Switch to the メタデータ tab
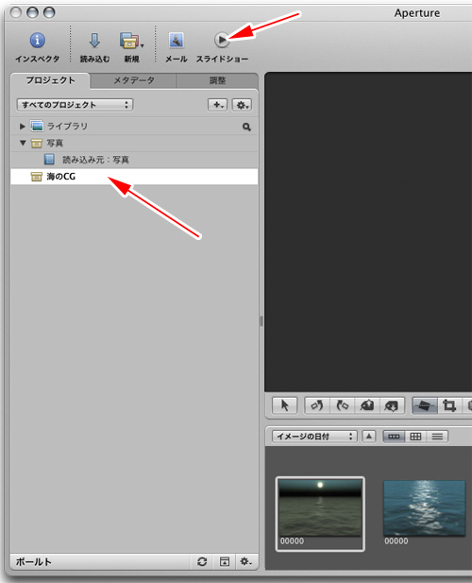This screenshot has width=472, height=583. pyautogui.click(x=134, y=80)
